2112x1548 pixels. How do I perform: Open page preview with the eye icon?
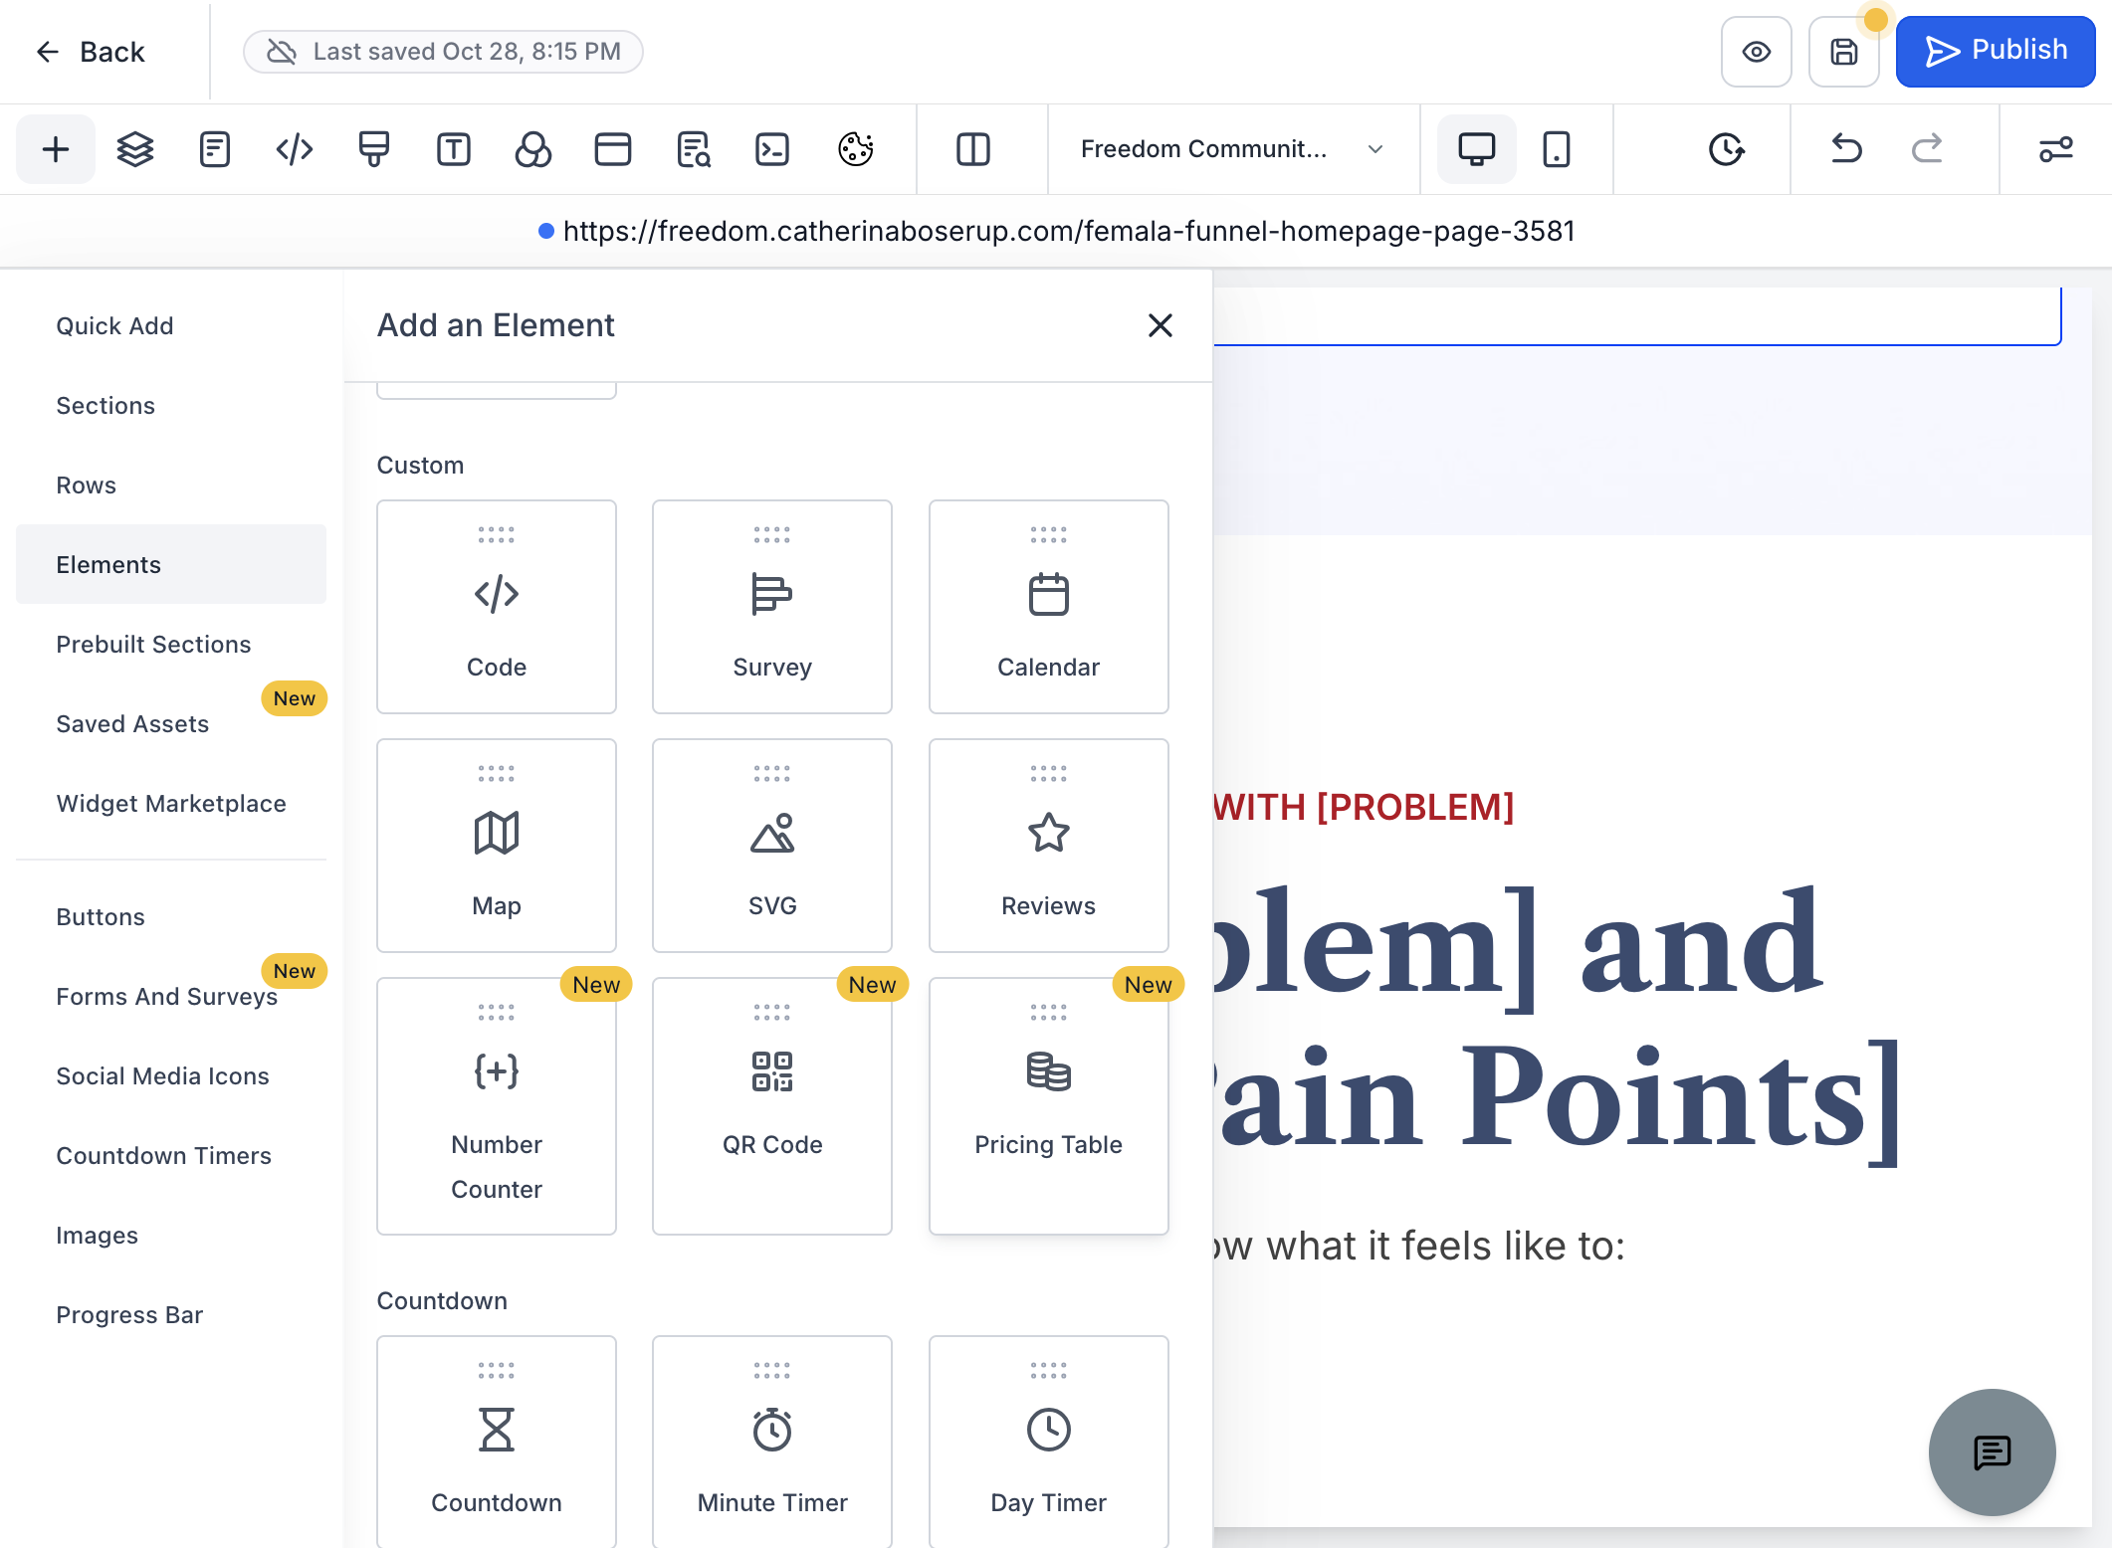[1756, 52]
